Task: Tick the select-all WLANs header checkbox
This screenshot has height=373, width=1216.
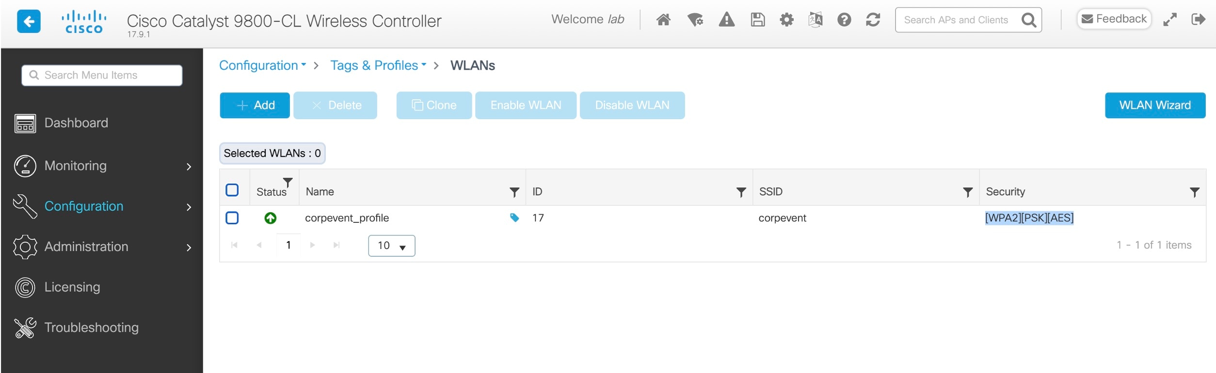Action: [x=232, y=190]
